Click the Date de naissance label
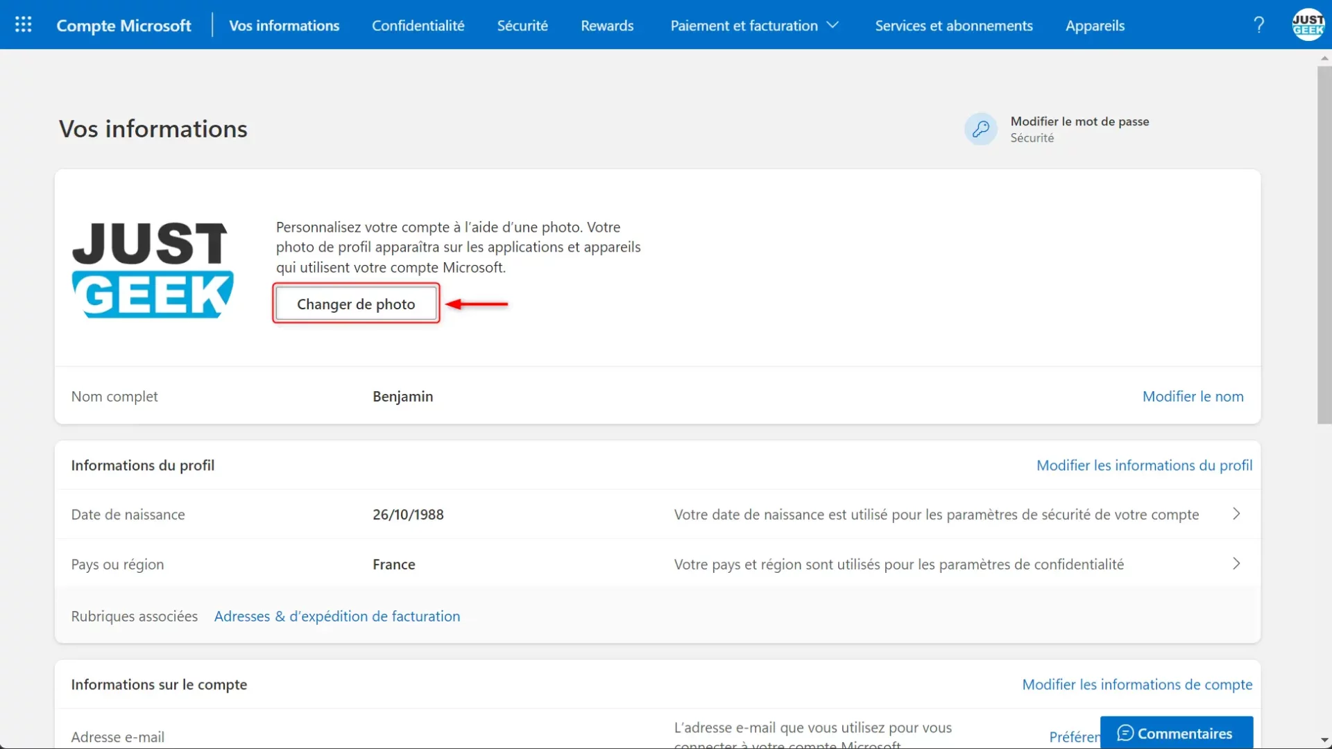The height and width of the screenshot is (749, 1332). (x=128, y=515)
